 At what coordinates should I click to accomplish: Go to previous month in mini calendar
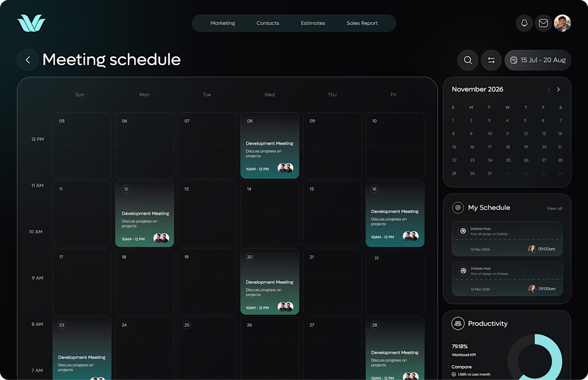pos(548,89)
